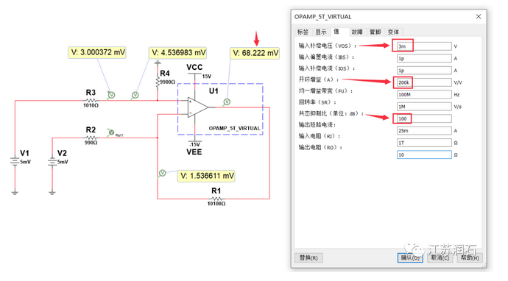Close the OPAMP_5T_VIRTUAL dialog

[x=479, y=16]
